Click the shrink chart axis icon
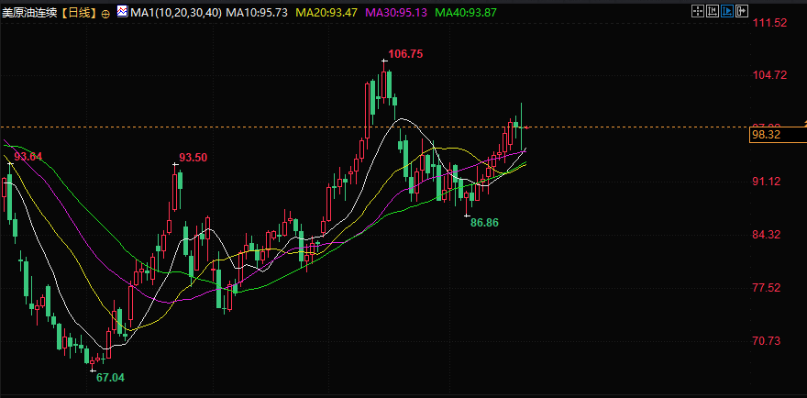This screenshot has width=807, height=398. click(x=713, y=11)
